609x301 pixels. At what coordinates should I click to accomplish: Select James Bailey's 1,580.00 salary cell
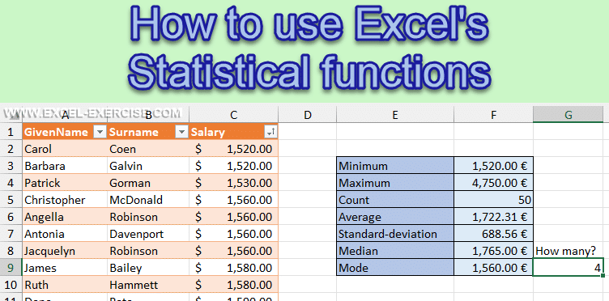pos(233,268)
